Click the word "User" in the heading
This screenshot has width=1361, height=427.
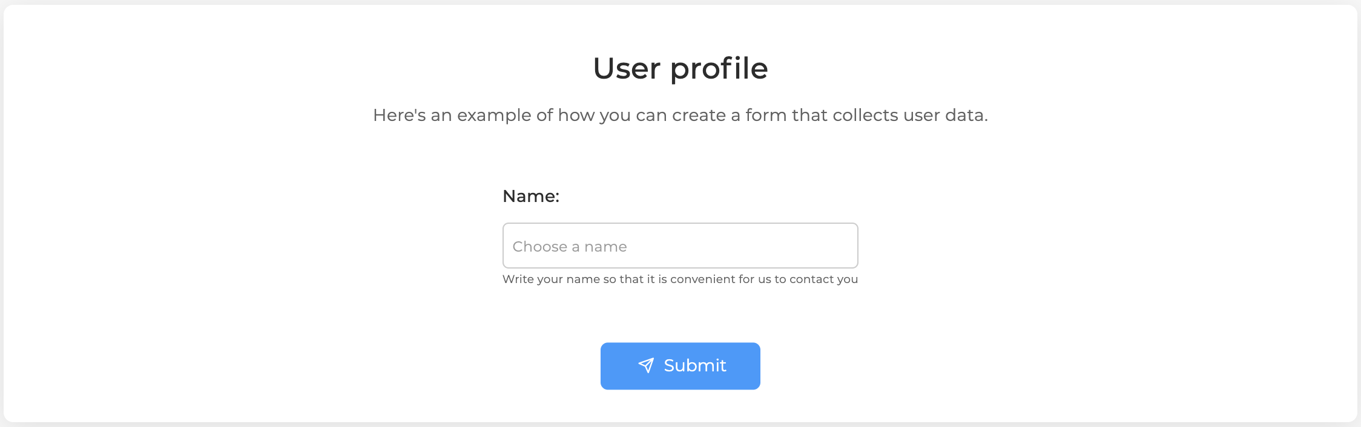(627, 68)
